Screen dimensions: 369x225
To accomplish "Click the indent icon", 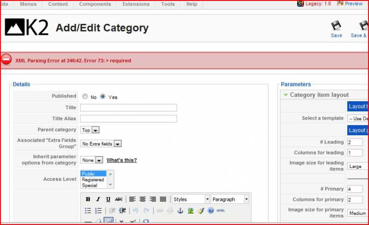I will [x=122, y=210].
